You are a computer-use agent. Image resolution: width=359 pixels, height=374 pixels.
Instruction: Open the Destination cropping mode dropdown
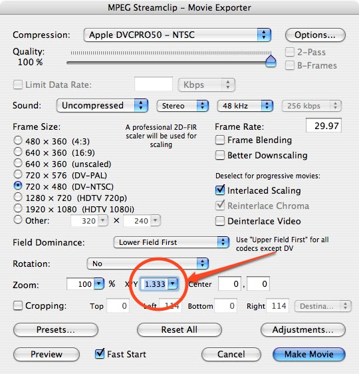tap(323, 306)
